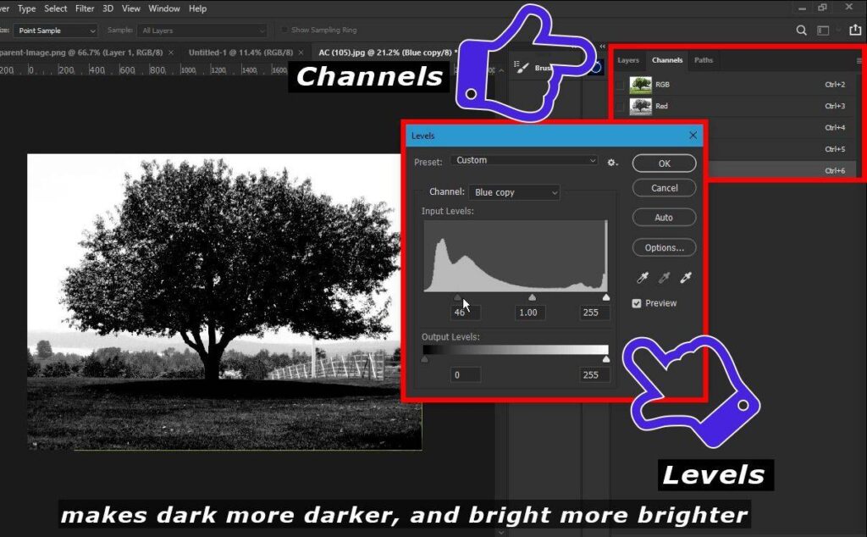Click the input highlight field showing 255
Viewport: 867px width, 537px height.
[x=595, y=313]
